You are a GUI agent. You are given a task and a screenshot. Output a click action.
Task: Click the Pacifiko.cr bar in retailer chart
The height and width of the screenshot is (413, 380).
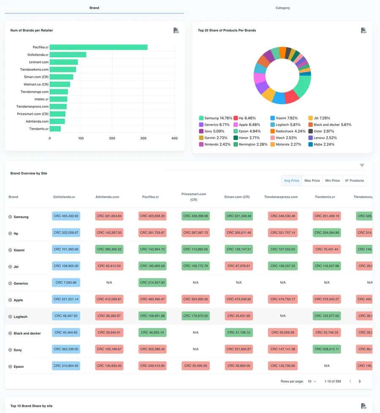coord(99,47)
